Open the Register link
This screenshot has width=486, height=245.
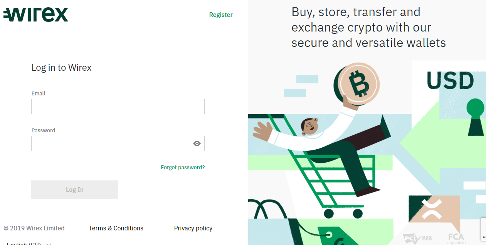click(221, 15)
